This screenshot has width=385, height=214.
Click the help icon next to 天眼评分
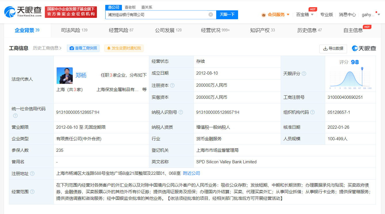coord(304,74)
